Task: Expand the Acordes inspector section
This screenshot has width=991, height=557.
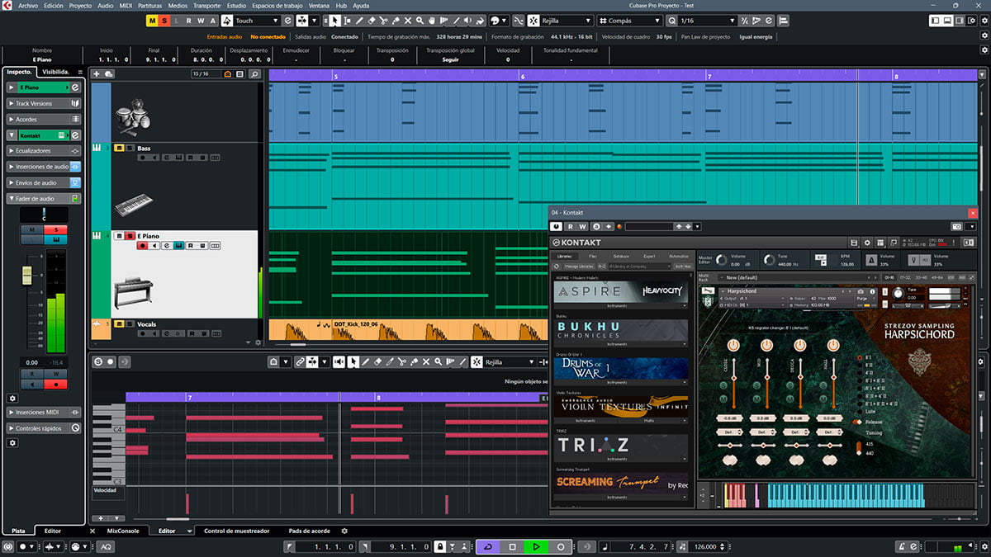Action: [x=44, y=120]
